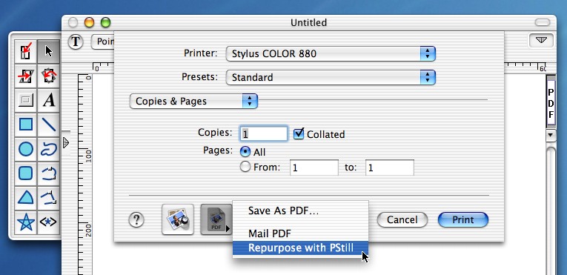Open the Copies & Pages popup menu
This screenshot has width=567, height=275.
point(193,102)
